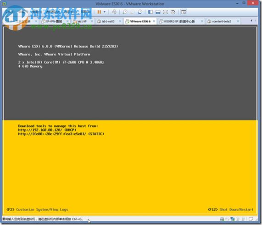Click the message log status bar icon
Image resolution: width=262 pixels, height=225 pixels.
tap(251, 219)
